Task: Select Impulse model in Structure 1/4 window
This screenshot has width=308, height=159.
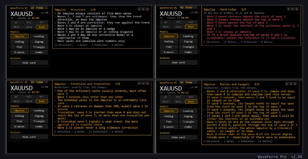Action: 20,36
